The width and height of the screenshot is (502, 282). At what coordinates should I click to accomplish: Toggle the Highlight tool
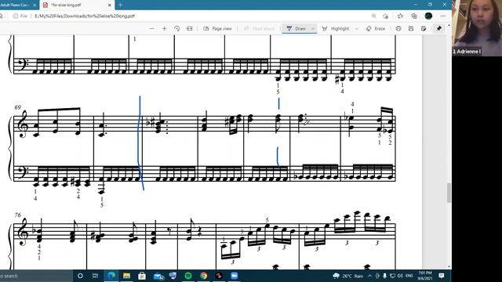pyautogui.click(x=336, y=29)
